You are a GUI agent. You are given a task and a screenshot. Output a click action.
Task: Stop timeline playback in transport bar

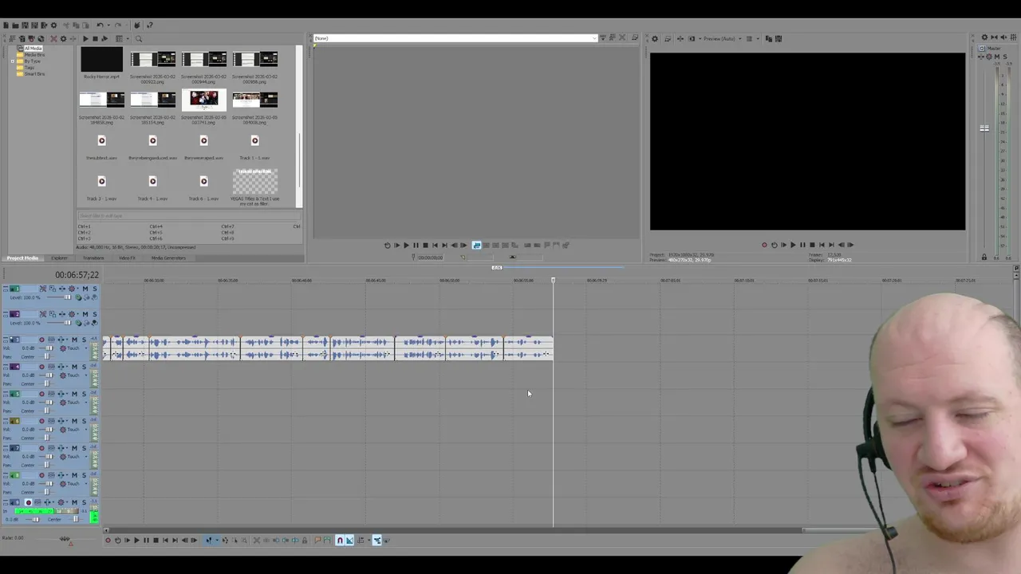point(156,541)
